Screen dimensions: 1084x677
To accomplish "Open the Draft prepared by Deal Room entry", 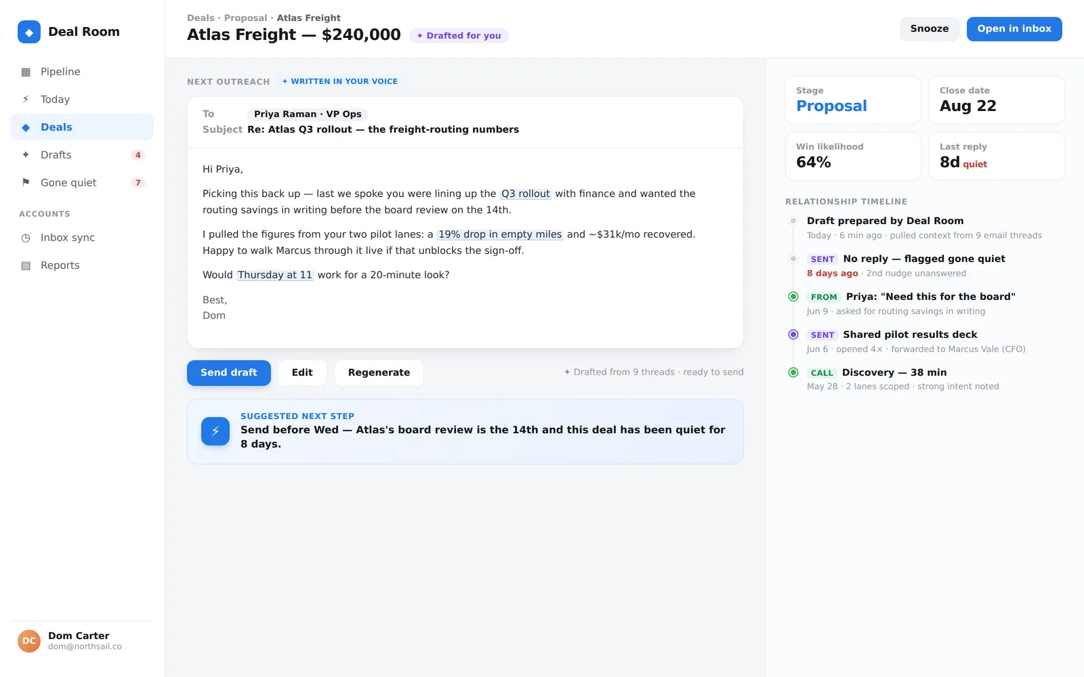I will (924, 228).
